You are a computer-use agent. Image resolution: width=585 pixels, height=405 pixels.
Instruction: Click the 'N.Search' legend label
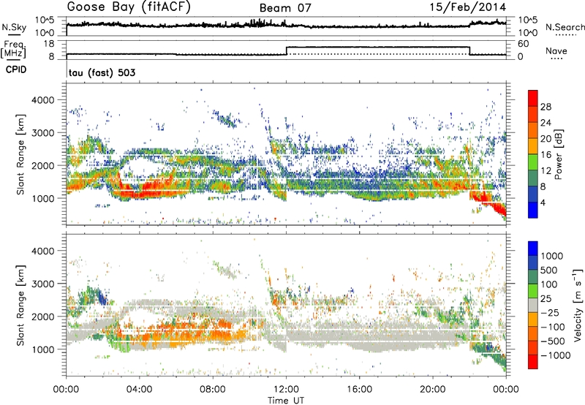pos(565,27)
